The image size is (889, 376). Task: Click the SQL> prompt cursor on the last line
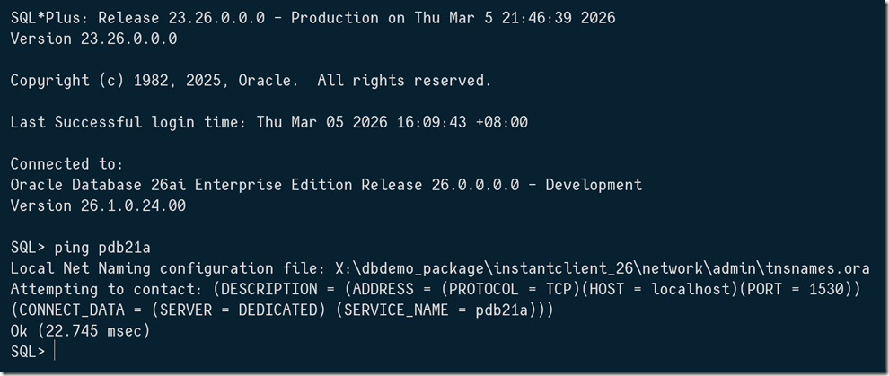(54, 352)
